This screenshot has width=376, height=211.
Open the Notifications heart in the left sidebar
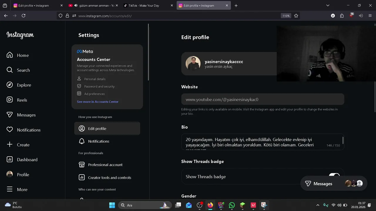pos(10,130)
